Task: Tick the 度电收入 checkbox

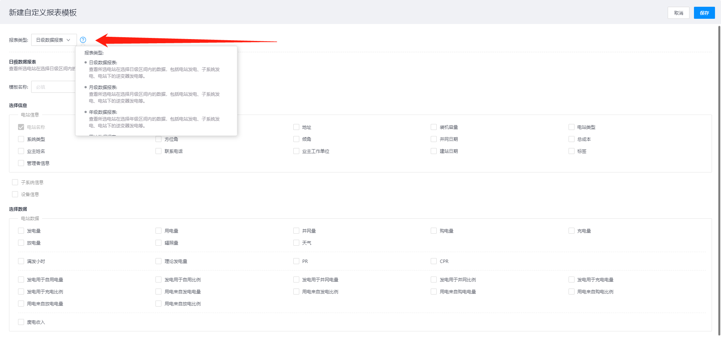Action: pos(21,322)
